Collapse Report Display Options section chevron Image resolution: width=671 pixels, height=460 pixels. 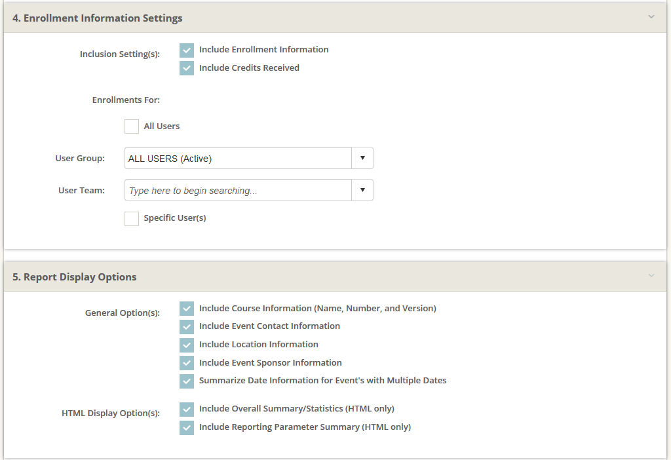651,276
